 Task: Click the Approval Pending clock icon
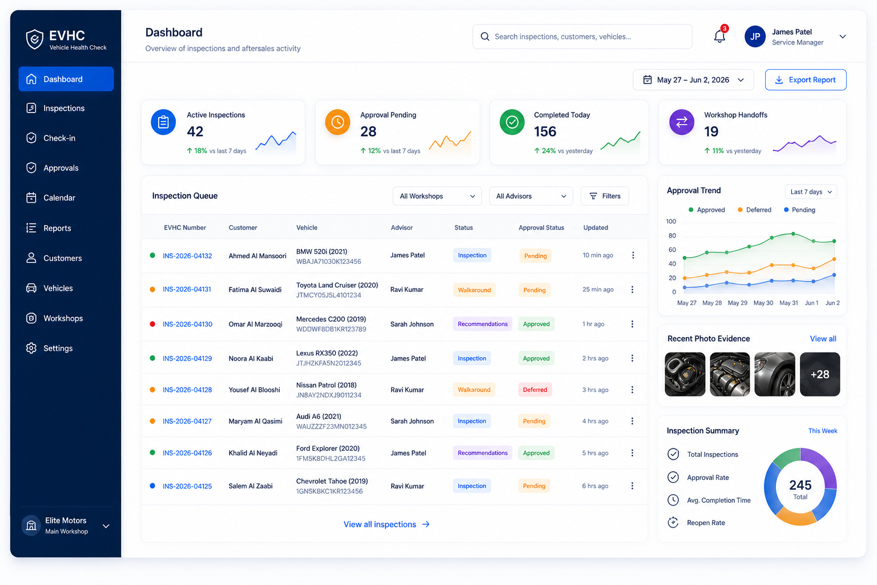(337, 122)
